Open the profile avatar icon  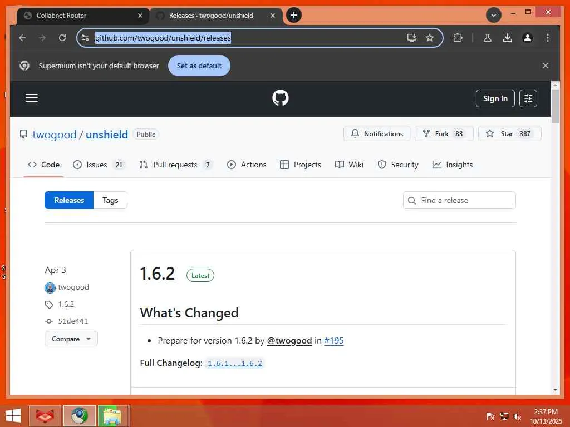[528, 38]
